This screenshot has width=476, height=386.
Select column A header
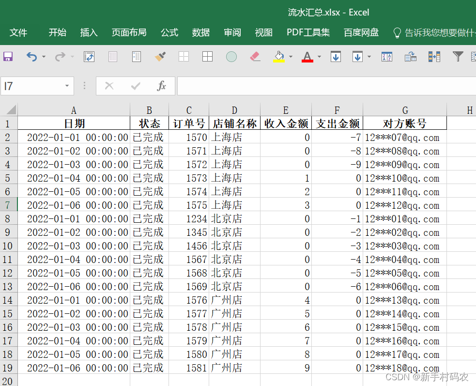pos(74,109)
